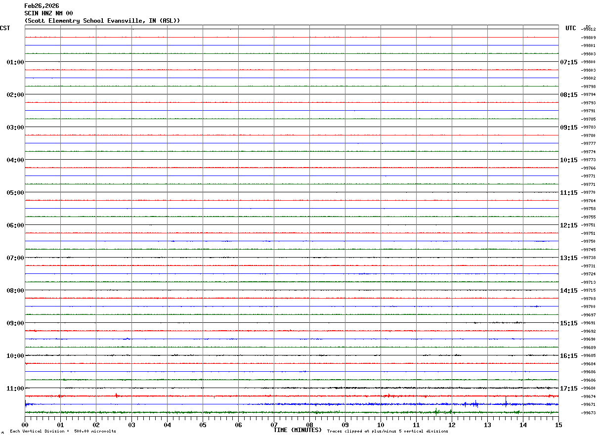Select the 09:15 UTC time label
598x438 pixels.
pos(568,128)
